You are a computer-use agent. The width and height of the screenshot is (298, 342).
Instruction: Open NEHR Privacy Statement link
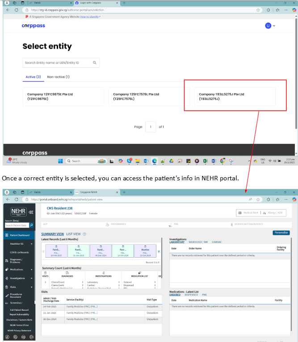click(19, 330)
